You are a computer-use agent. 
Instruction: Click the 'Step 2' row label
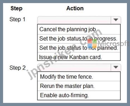18,68
